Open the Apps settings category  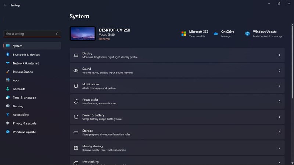tap(16, 80)
